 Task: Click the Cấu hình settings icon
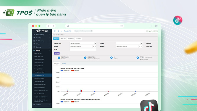pos(34,104)
